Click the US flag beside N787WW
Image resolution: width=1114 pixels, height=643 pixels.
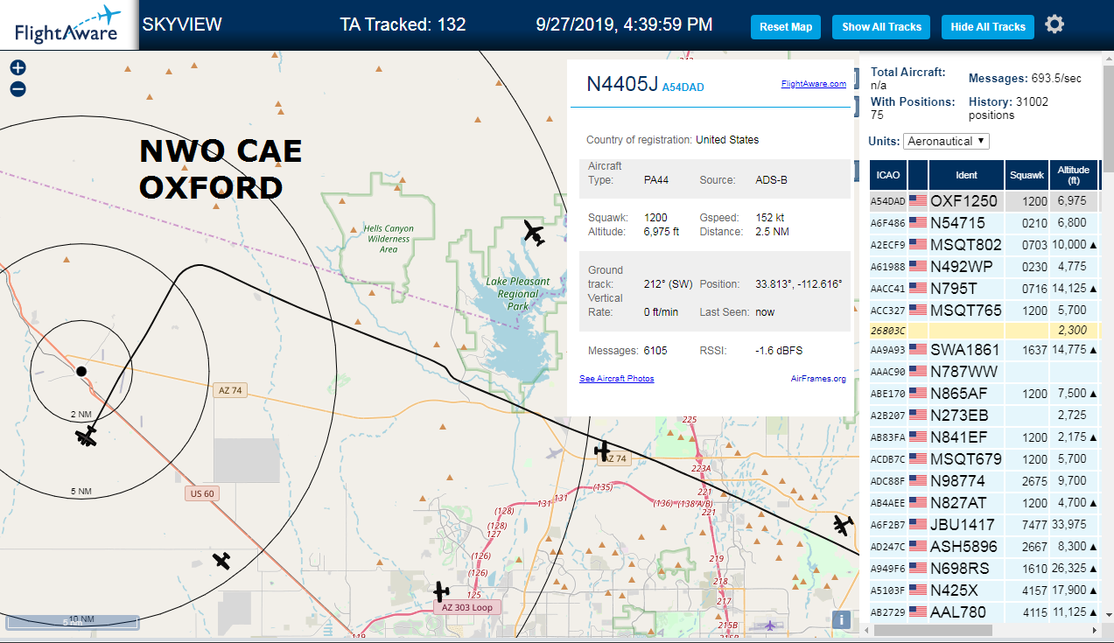tap(918, 371)
